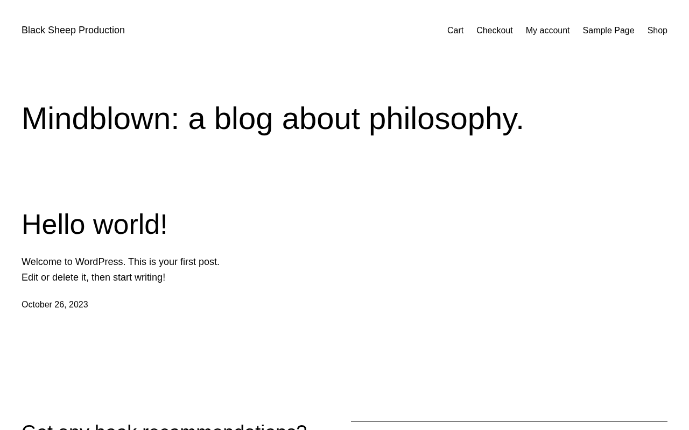Open the My account page
Image resolution: width=689 pixels, height=430 pixels.
[547, 30]
